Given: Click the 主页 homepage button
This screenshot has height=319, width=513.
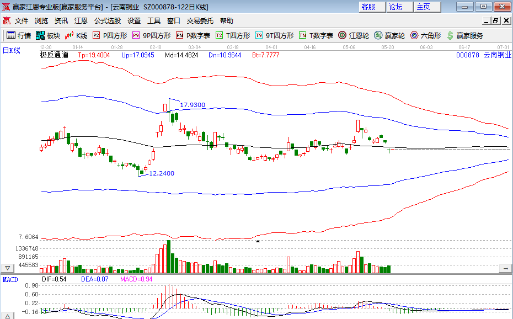Looking at the screenshot, I should coord(427,7).
